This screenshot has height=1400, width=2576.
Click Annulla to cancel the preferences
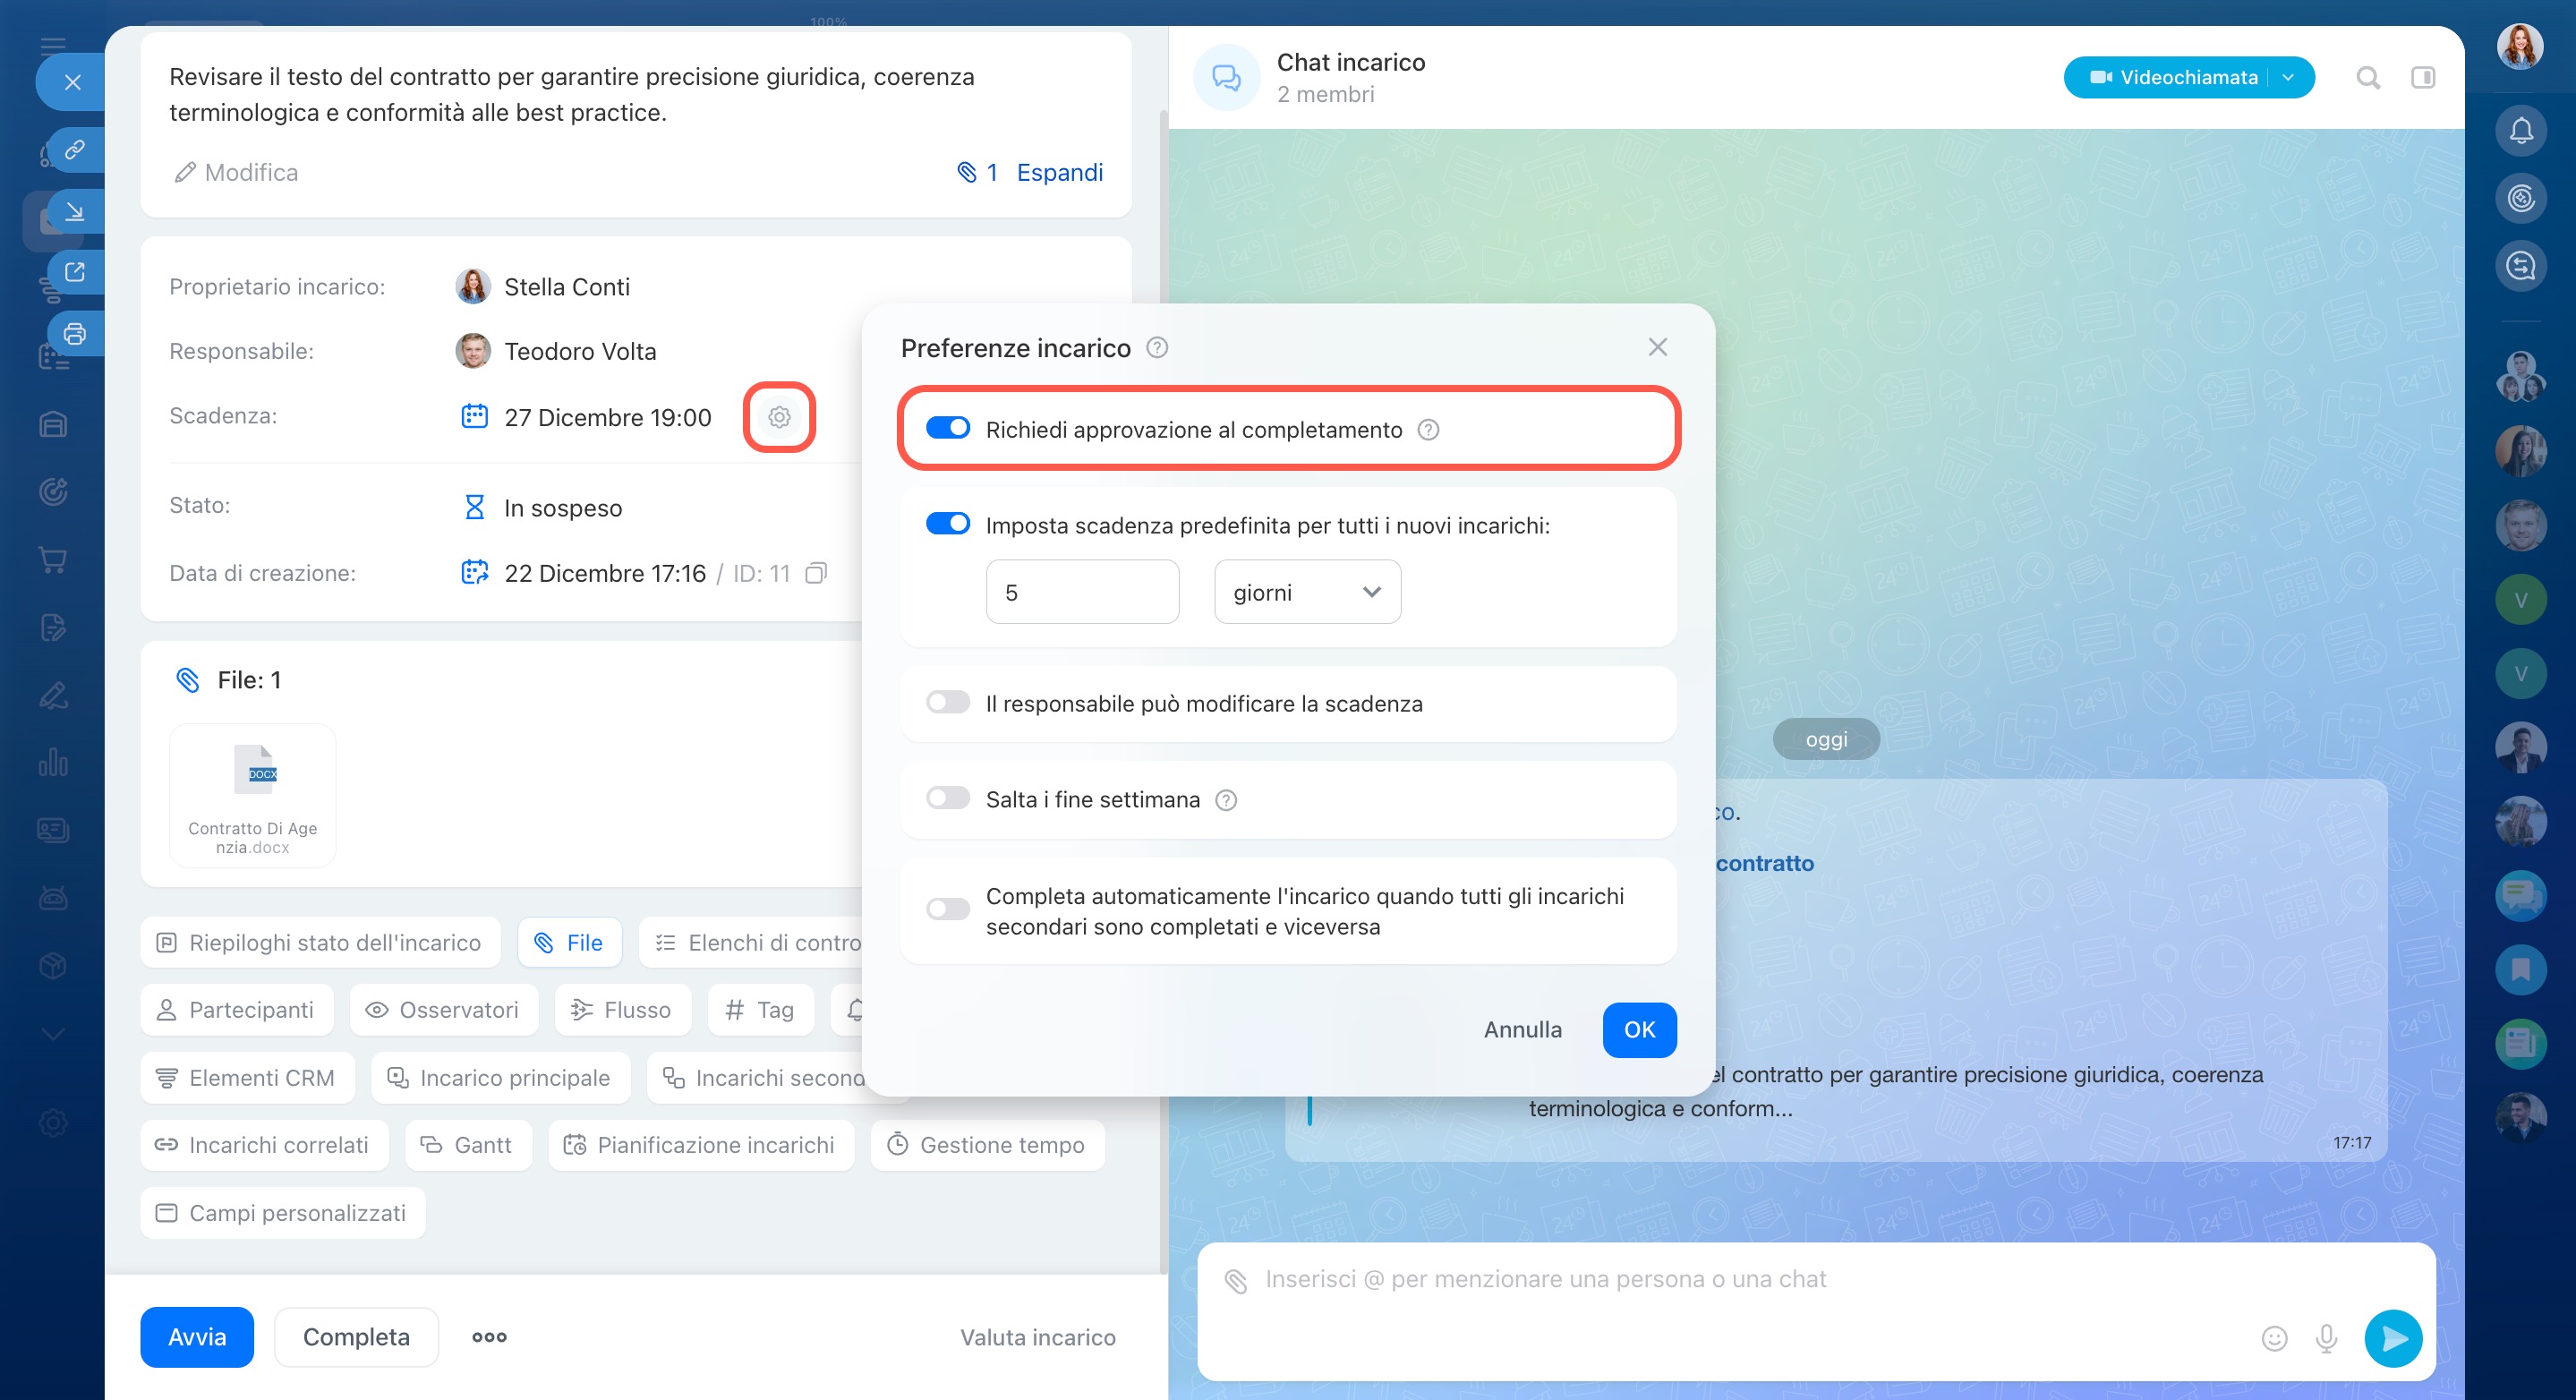coord(1522,1029)
